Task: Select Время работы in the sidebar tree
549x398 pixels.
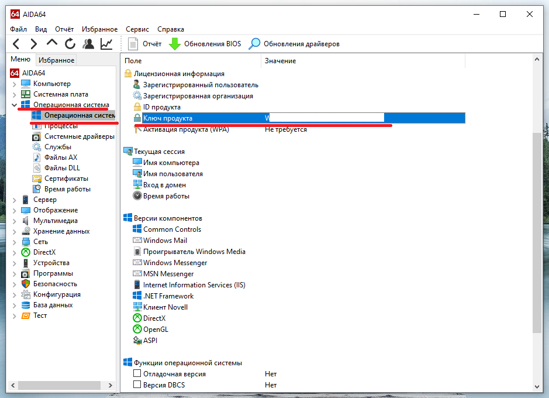Action: [x=67, y=189]
